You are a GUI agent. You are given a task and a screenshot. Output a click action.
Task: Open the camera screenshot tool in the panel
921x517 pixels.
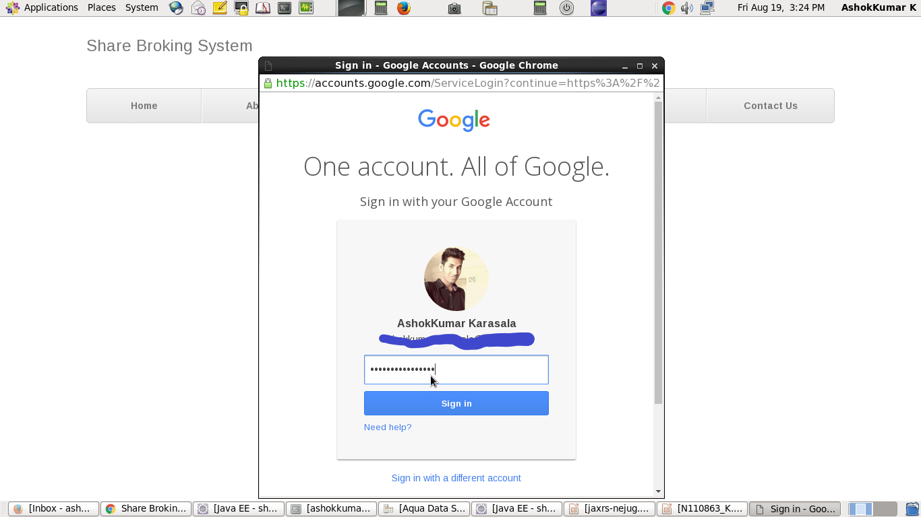click(x=454, y=8)
